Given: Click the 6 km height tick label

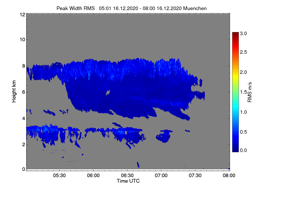Looking at the screenshot, I should pos(23,92).
